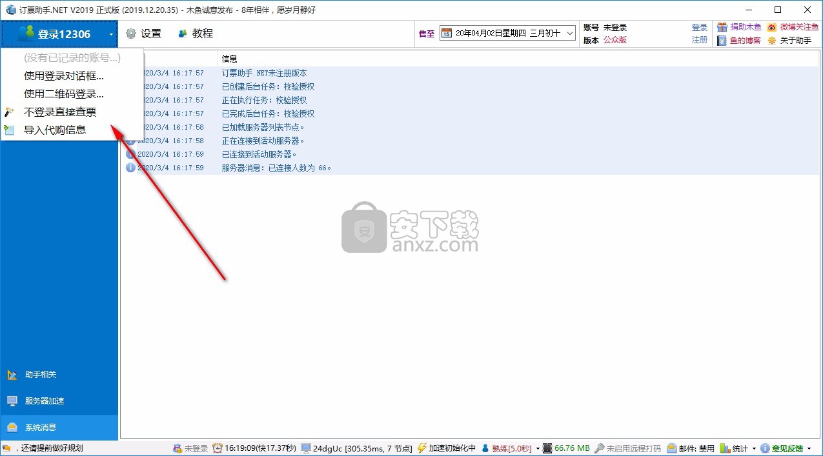Open the 熟练[5.0秒] dropdown arrow
This screenshot has width=823, height=456.
pos(538,448)
